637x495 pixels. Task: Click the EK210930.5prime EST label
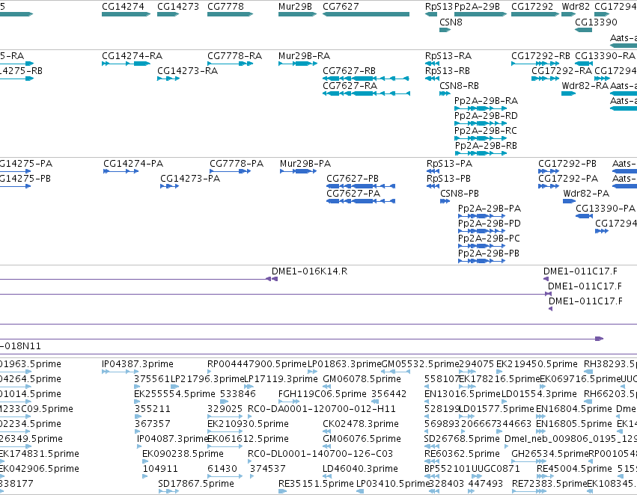[248, 424]
